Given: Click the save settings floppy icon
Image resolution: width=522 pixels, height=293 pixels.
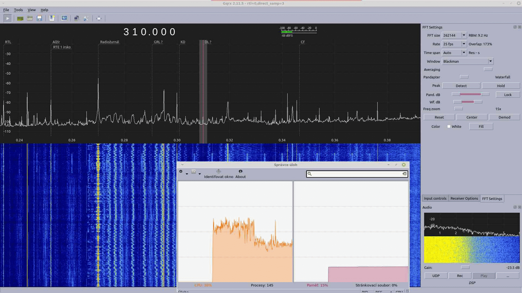Looking at the screenshot, I should coord(39,18).
